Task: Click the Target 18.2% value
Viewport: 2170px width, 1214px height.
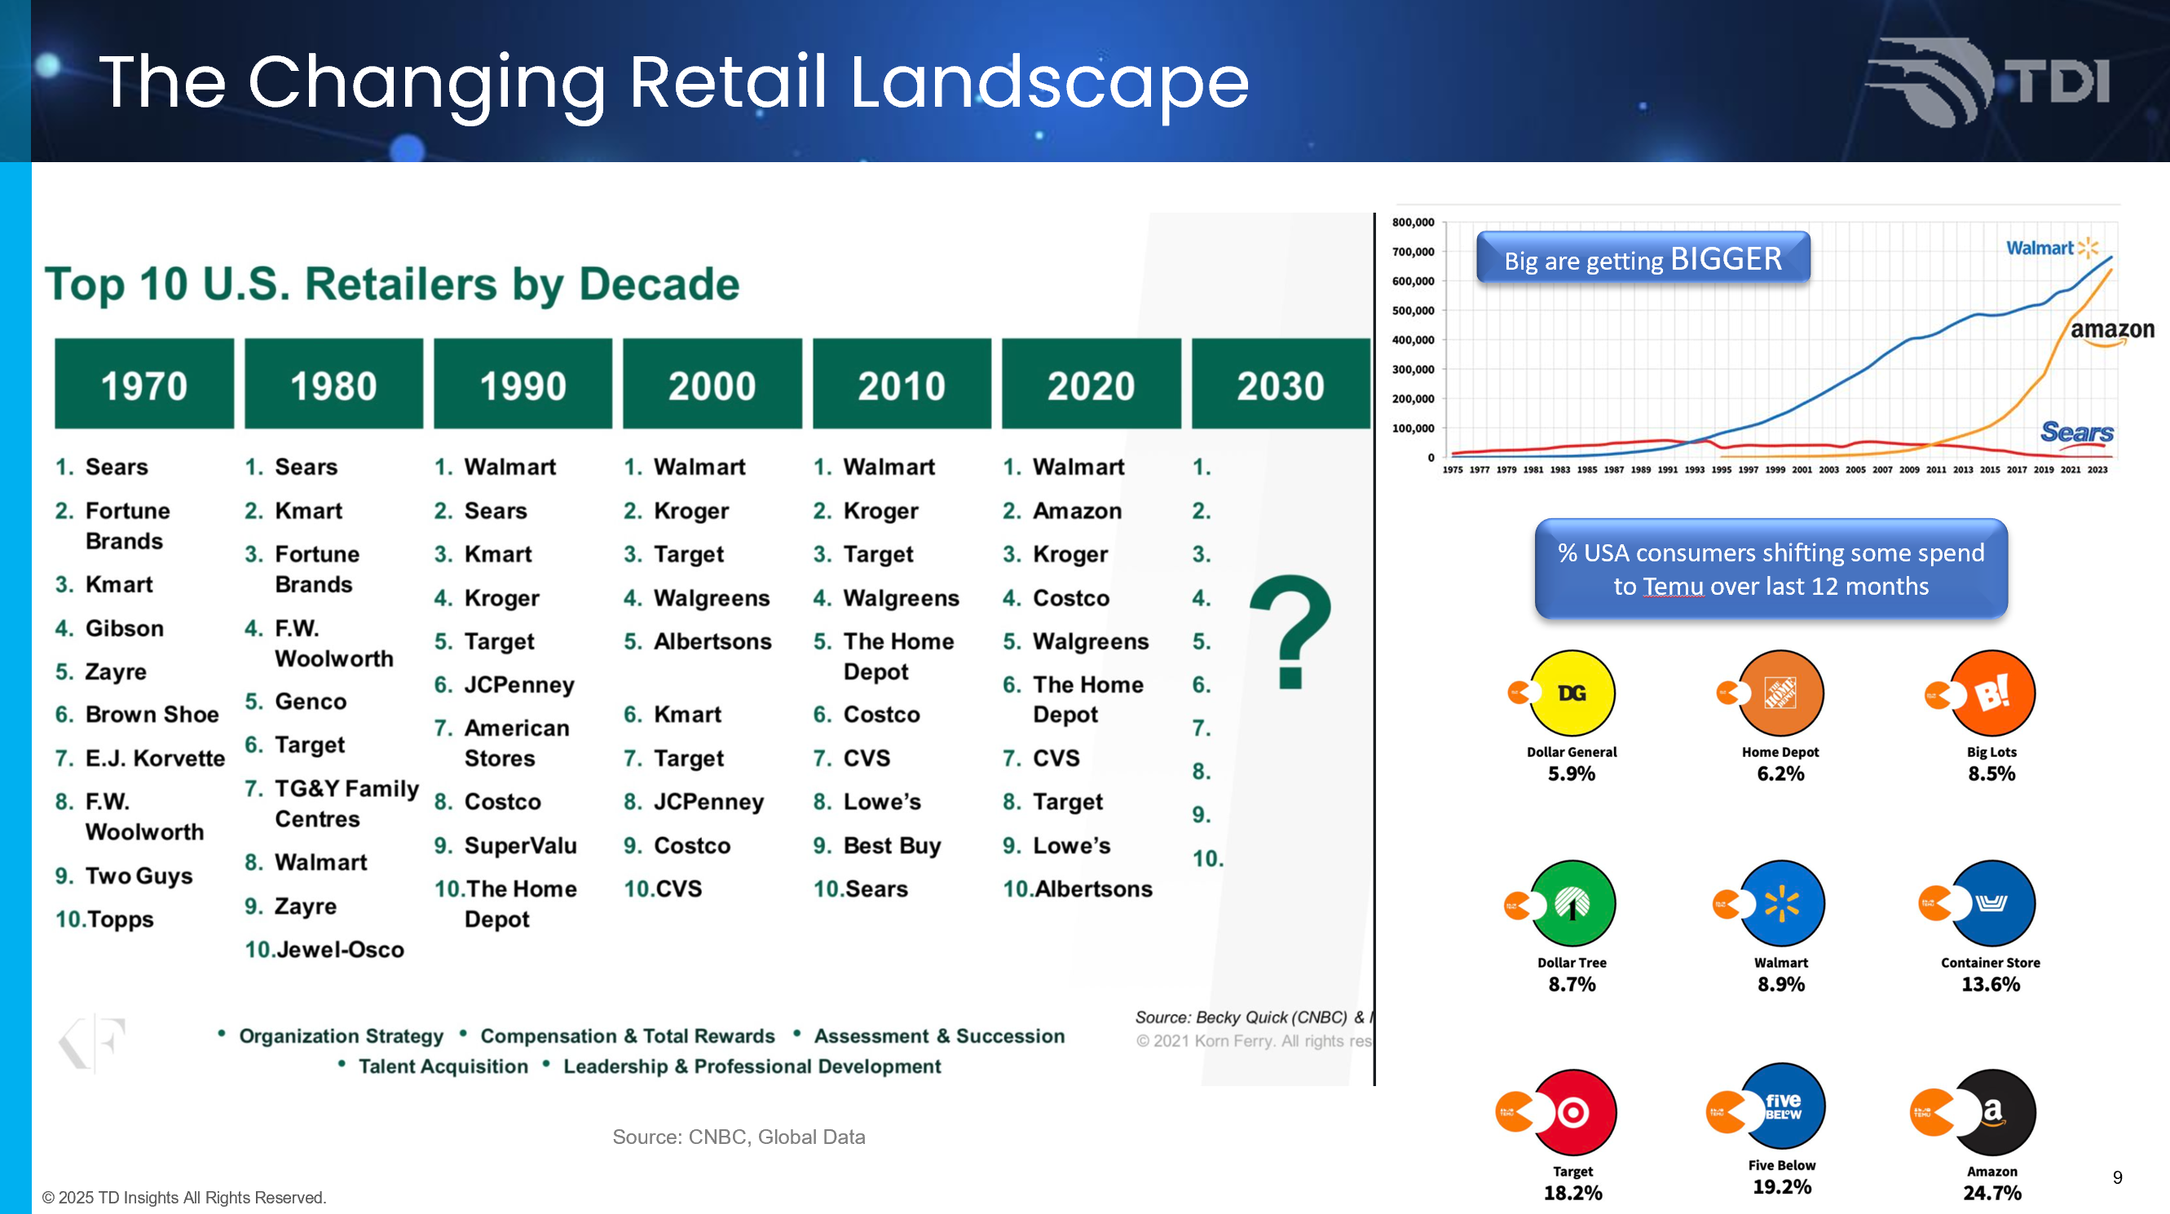Action: click(1572, 1193)
